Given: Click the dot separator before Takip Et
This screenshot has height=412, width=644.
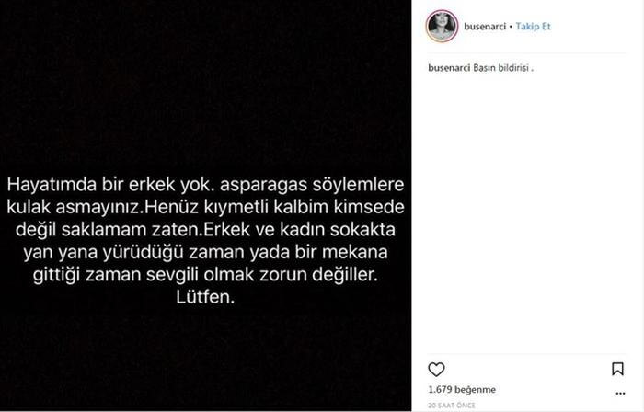Looking at the screenshot, I should 511,27.
